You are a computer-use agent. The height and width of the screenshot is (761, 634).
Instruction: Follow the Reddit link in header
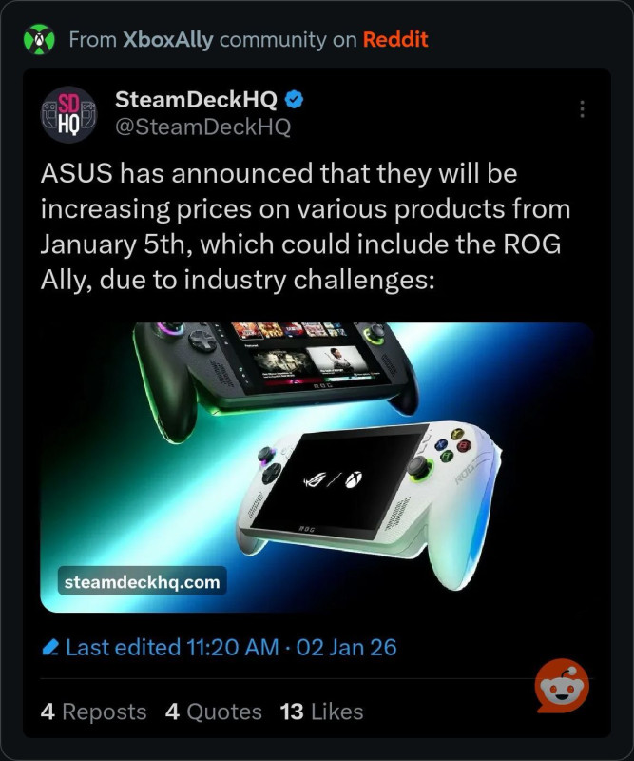(x=395, y=39)
